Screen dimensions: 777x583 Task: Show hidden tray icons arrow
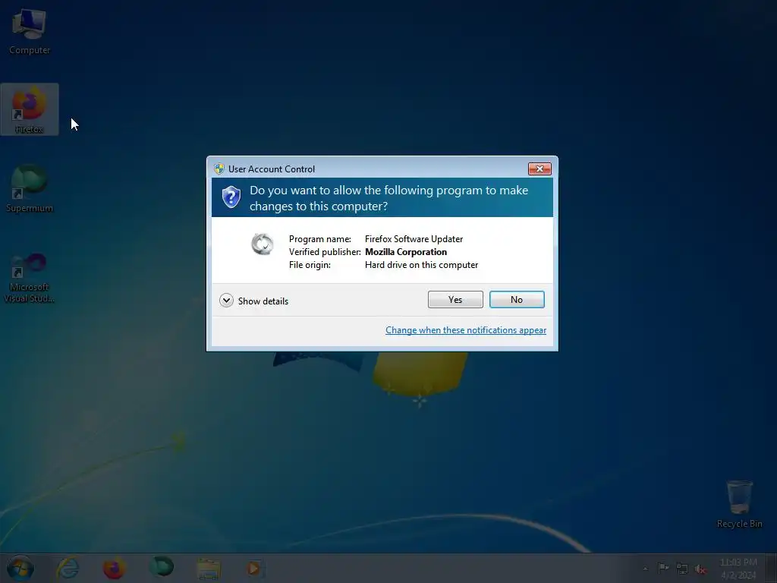[x=645, y=569]
